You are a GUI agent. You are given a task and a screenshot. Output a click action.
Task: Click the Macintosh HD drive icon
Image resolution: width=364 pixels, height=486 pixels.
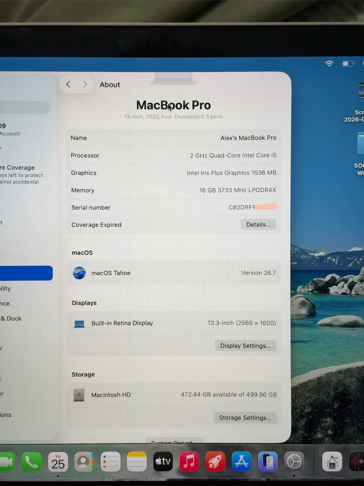[79, 395]
